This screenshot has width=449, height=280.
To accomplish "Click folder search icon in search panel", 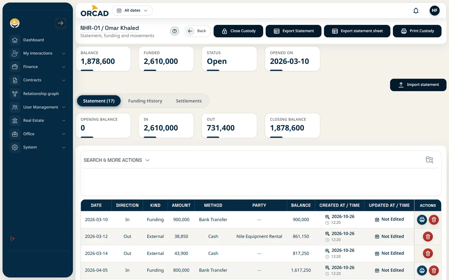I will click(429, 160).
